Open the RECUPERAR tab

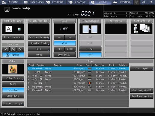[x=55, y=2]
